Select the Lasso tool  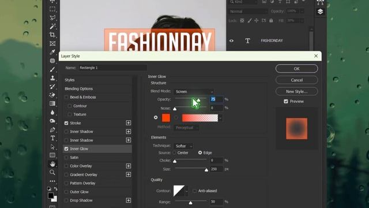pyautogui.click(x=52, y=18)
